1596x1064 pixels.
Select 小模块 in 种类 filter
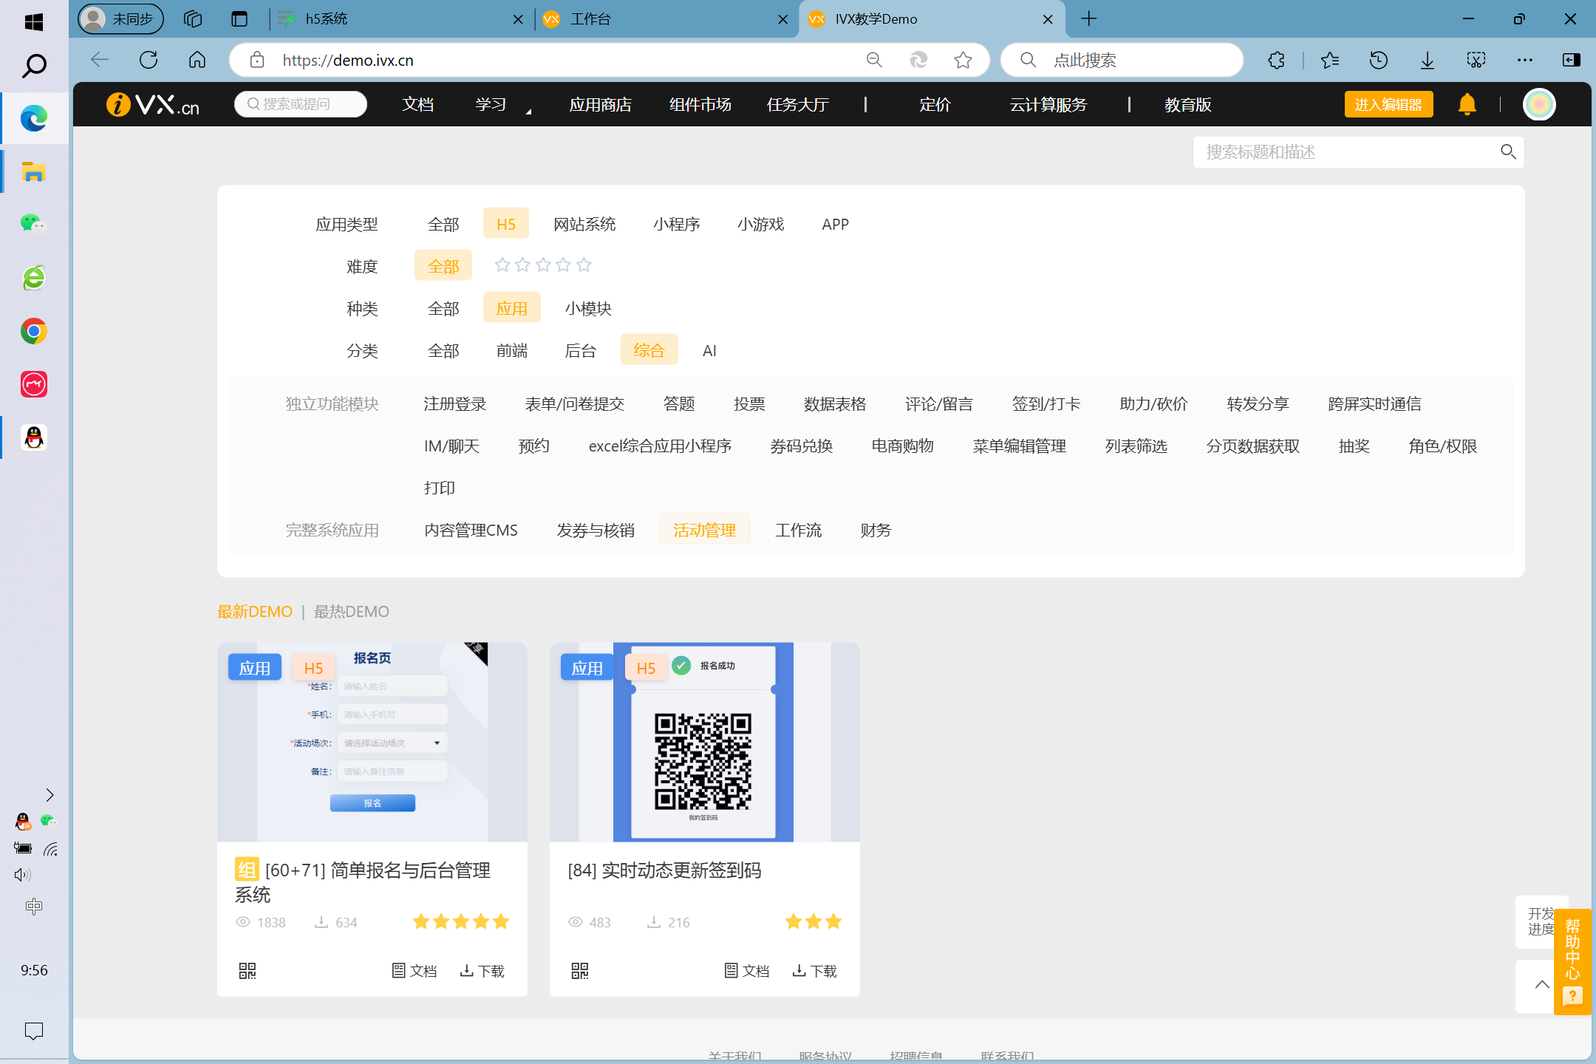(588, 308)
